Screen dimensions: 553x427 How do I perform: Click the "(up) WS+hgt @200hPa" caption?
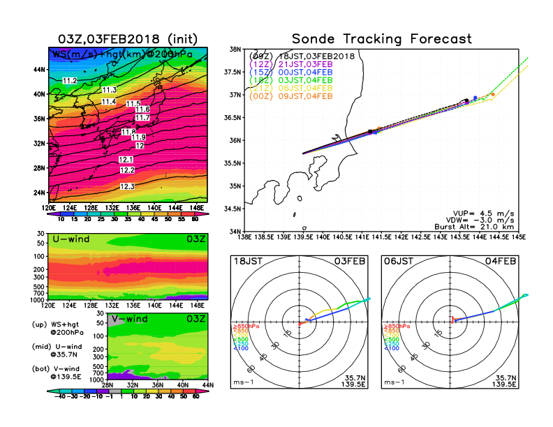57,329
